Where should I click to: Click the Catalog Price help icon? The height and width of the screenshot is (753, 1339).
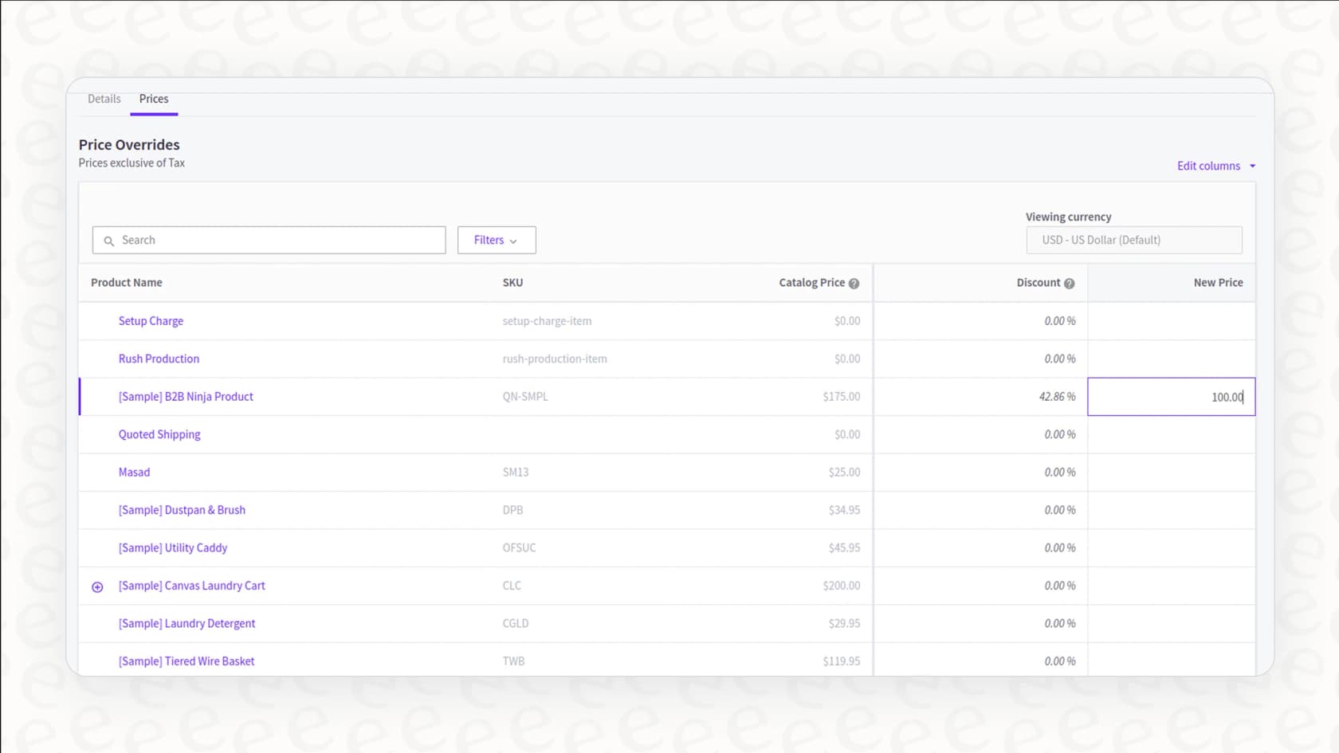click(x=854, y=284)
